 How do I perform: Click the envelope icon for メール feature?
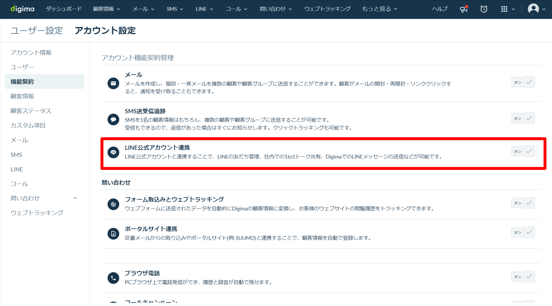tap(113, 83)
